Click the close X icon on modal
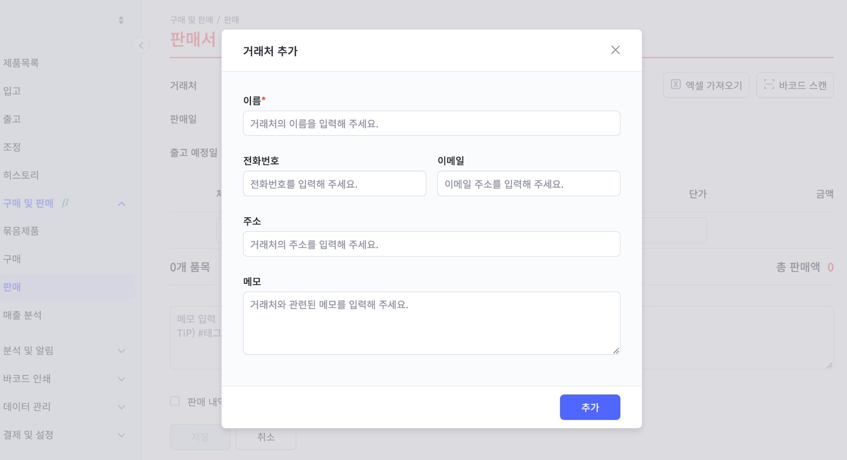Viewport: 847px width, 460px height. (616, 50)
